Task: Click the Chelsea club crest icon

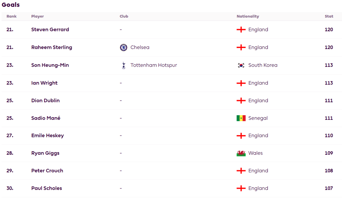Action: [x=123, y=47]
